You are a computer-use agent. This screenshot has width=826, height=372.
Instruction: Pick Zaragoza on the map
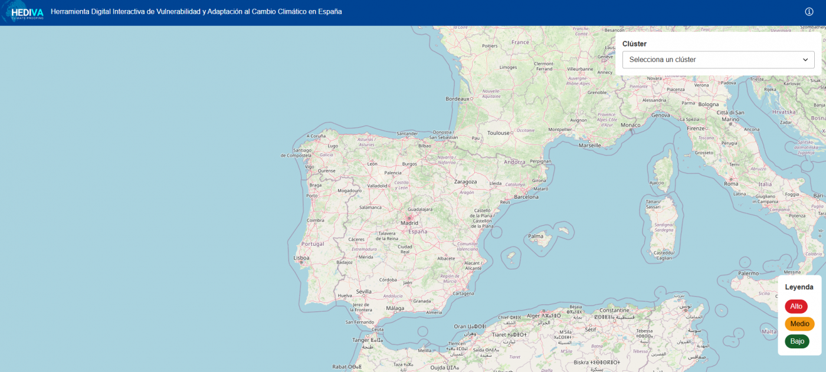point(465,182)
